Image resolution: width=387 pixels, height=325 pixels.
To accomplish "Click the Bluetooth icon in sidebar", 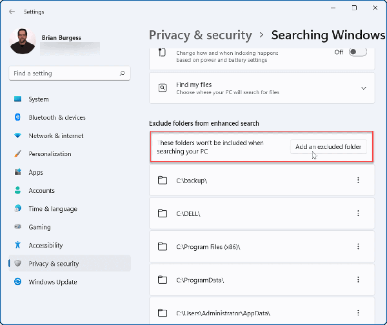I will pos(17,117).
